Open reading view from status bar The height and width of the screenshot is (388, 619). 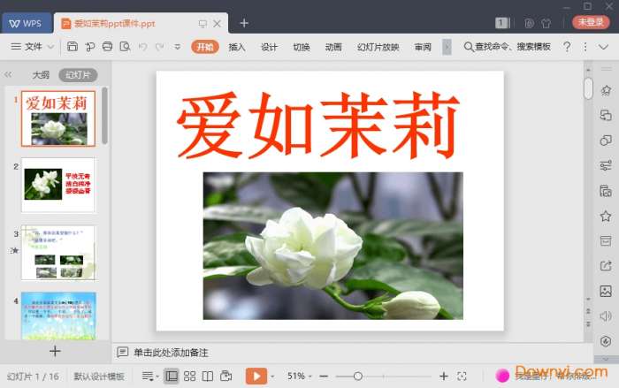click(208, 377)
